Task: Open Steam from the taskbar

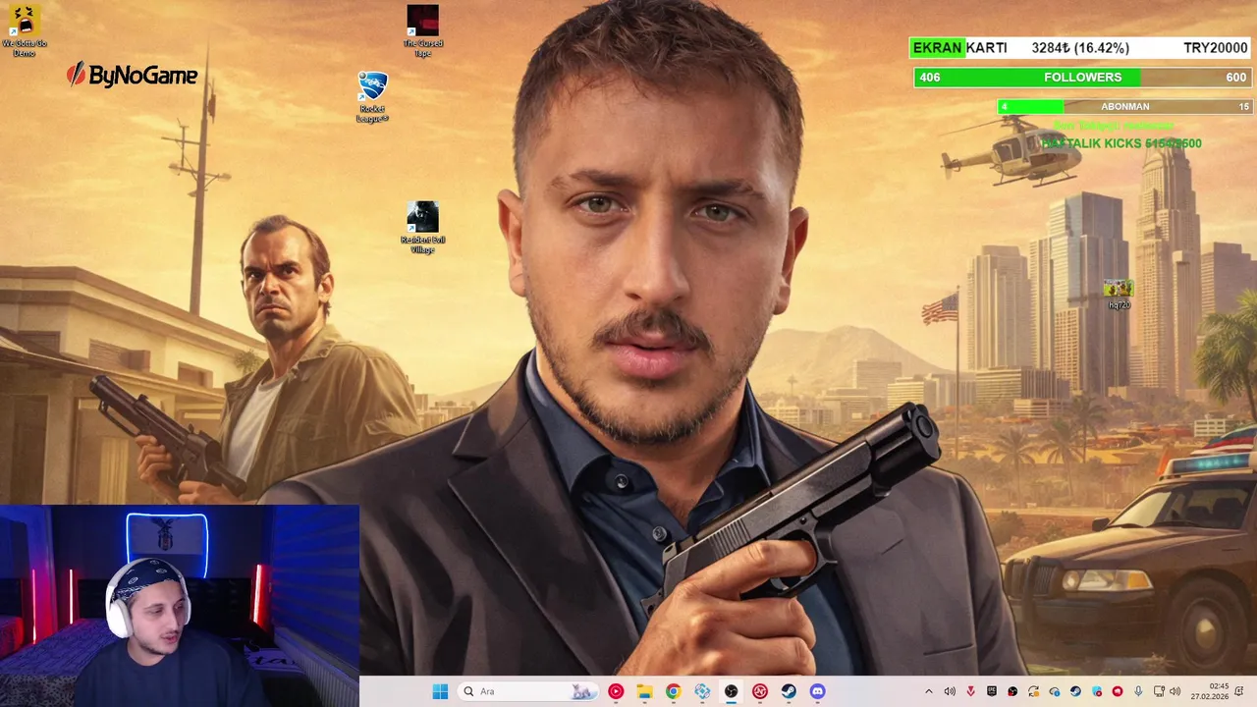Action: pyautogui.click(x=789, y=691)
